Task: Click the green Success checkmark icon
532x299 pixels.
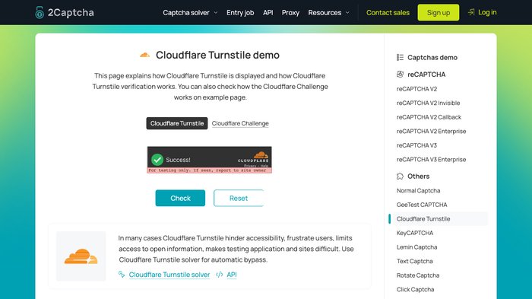Action: coord(157,159)
